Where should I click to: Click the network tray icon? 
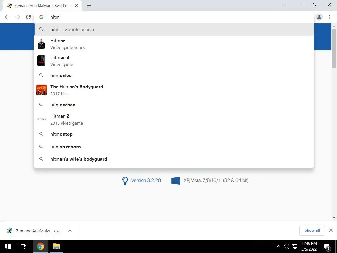295,246
